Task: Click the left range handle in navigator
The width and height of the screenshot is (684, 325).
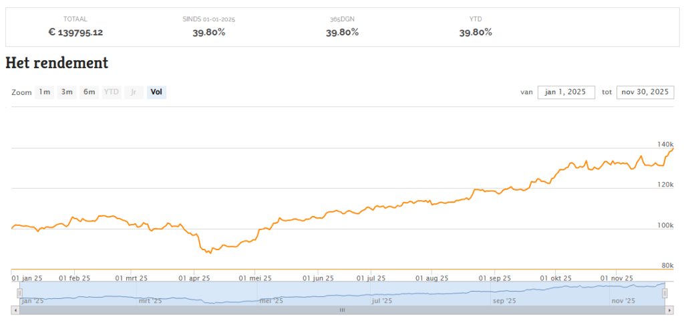Action: 20,293
